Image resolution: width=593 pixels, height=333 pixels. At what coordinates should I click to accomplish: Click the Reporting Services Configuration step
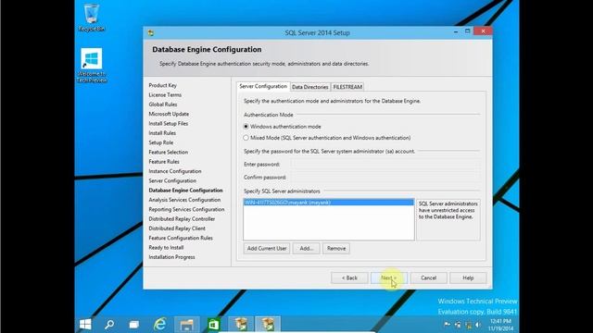click(x=186, y=209)
